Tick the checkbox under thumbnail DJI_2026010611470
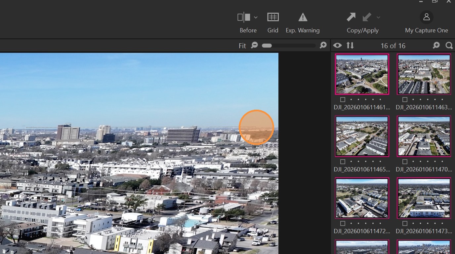 405,162
